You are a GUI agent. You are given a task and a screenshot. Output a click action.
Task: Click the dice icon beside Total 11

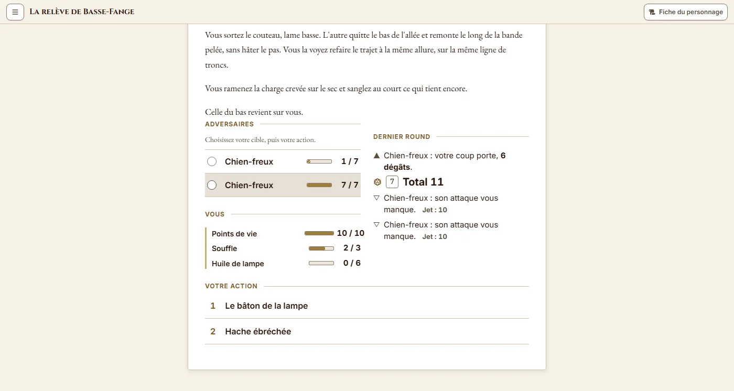pyautogui.click(x=377, y=182)
